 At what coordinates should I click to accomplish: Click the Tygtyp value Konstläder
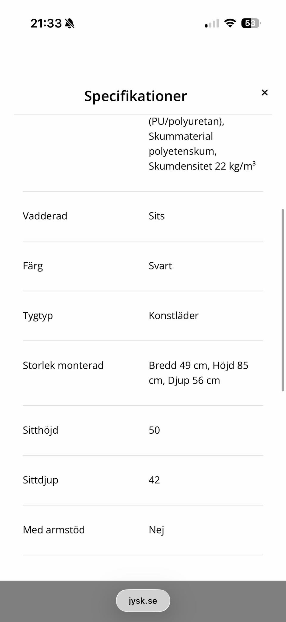[174, 315]
